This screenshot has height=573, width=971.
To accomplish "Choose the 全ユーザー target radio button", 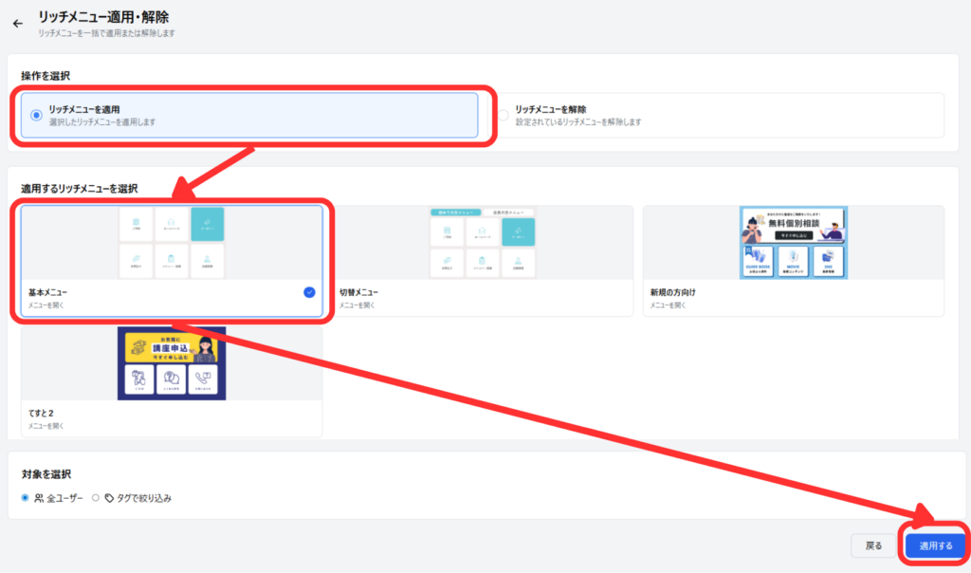I will tap(26, 498).
